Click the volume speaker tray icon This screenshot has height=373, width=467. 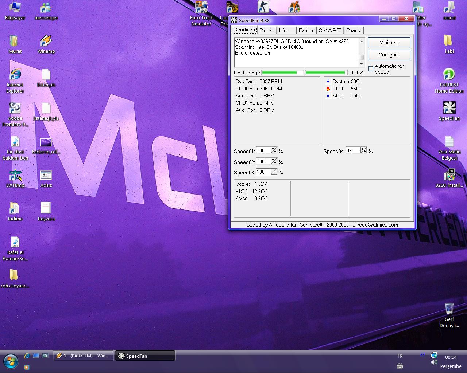(x=434, y=362)
